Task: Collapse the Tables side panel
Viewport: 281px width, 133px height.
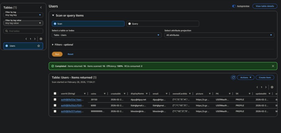Action: pyautogui.click(x=41, y=8)
